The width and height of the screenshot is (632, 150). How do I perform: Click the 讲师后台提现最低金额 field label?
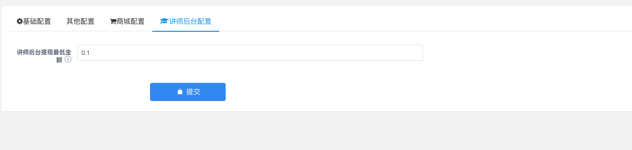click(44, 56)
